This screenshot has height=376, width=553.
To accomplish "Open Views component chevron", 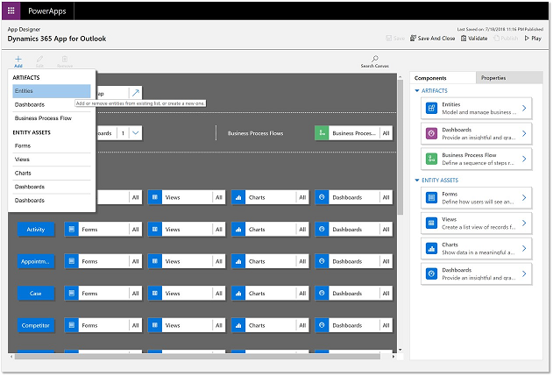I will [524, 223].
